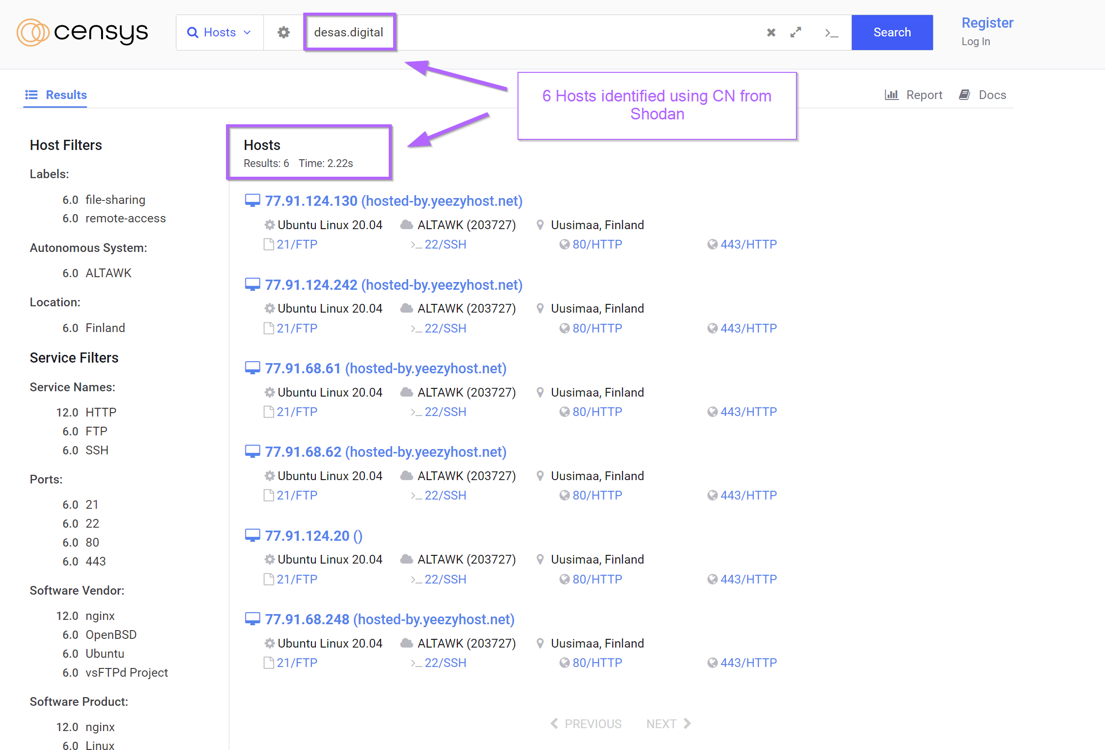Go to NEXT results page
This screenshot has width=1105, height=750.
[668, 724]
